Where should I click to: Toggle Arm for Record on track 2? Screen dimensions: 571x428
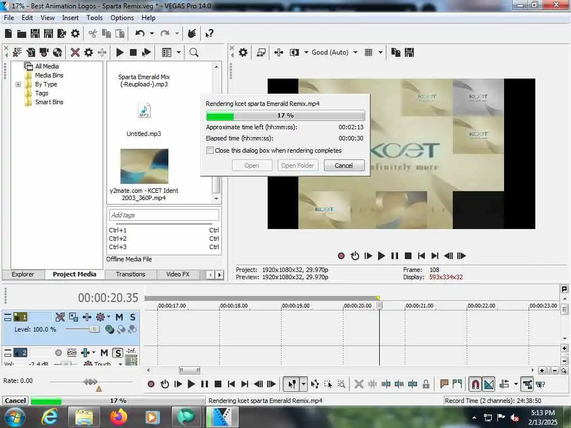58,353
